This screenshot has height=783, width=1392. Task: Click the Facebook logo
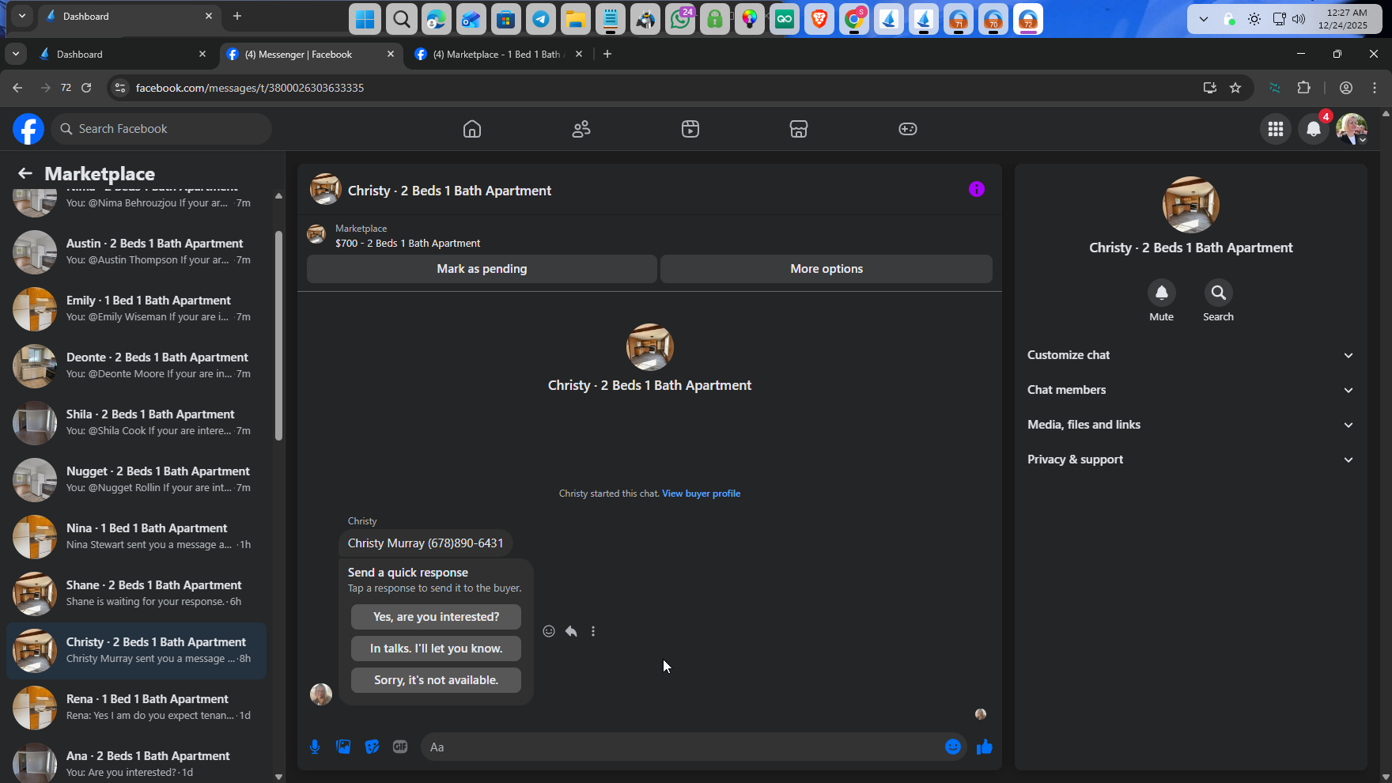pyautogui.click(x=28, y=129)
